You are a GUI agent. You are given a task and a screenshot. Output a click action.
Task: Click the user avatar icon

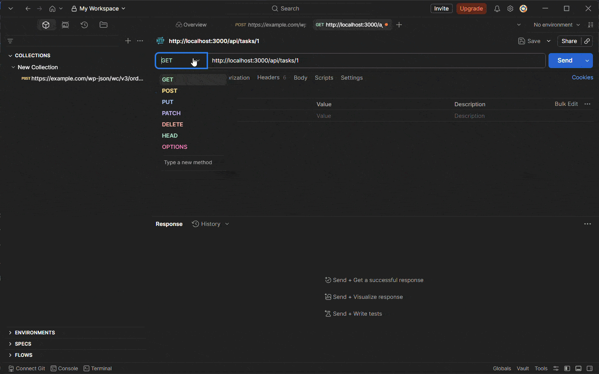pos(523,9)
